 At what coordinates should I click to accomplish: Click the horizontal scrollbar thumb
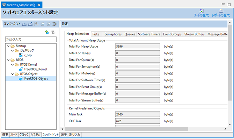126,129
